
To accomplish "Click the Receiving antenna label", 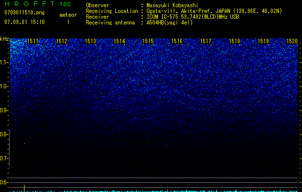I will point(110,23).
